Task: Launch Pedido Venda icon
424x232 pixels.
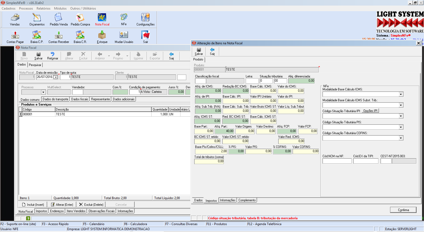Action: [59, 20]
